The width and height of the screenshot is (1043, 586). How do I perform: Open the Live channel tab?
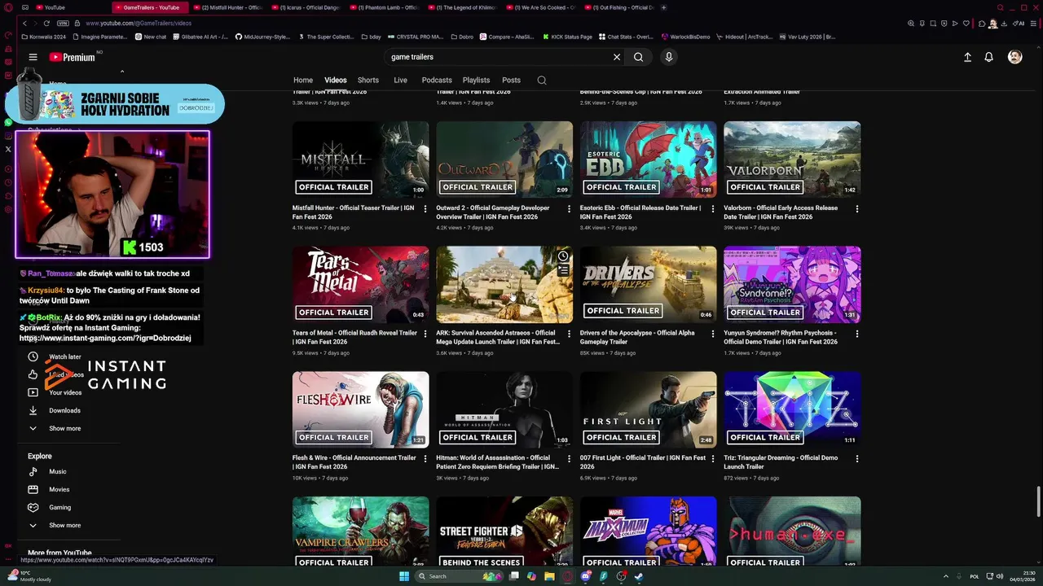(x=400, y=80)
